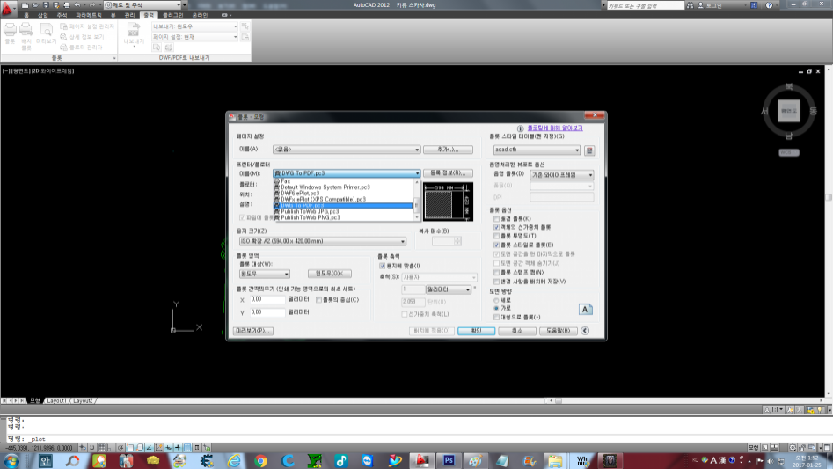This screenshot has width=833, height=469.
Task: Click the plot style table editor icon
Action: [x=589, y=150]
